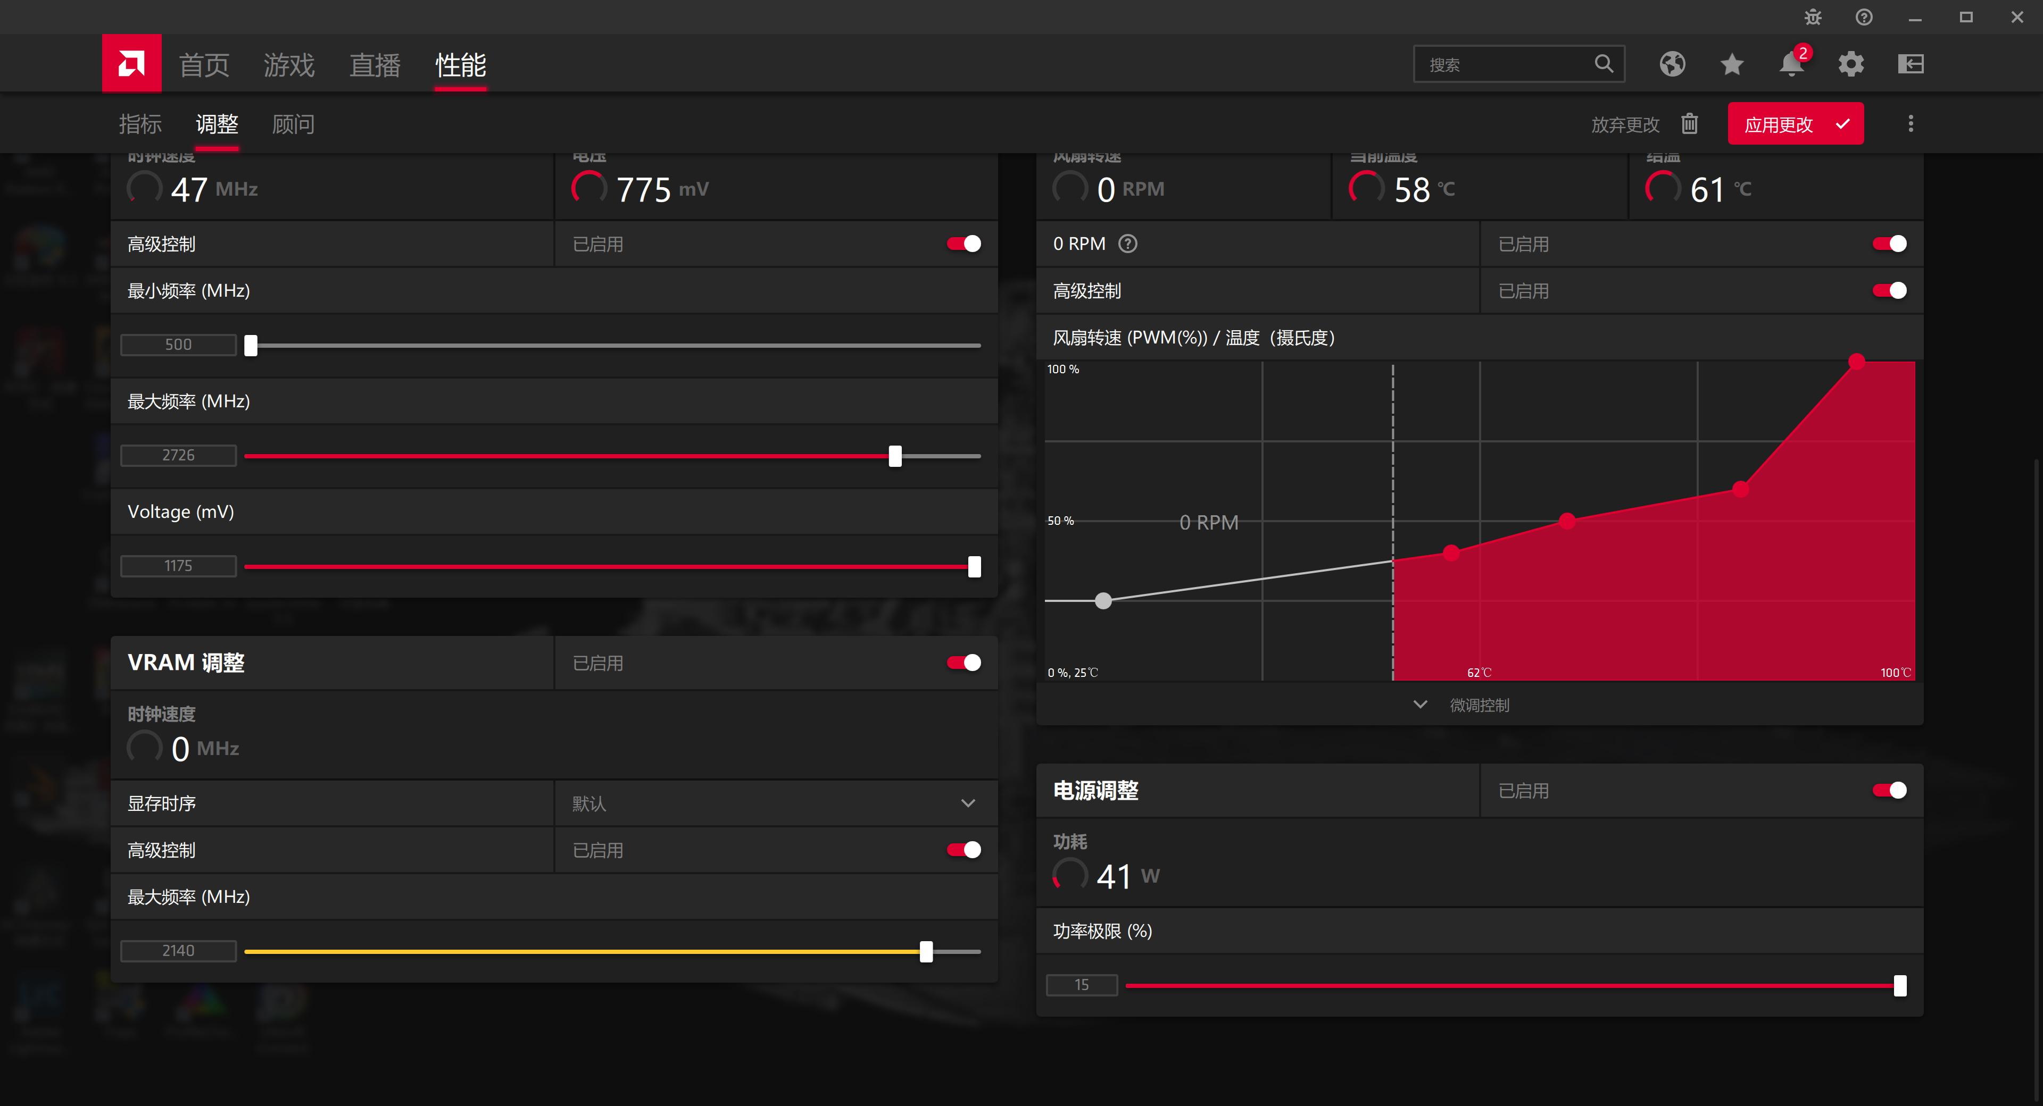This screenshot has height=1106, width=2043.
Task: Click the AMD logo home icon
Action: (x=131, y=63)
